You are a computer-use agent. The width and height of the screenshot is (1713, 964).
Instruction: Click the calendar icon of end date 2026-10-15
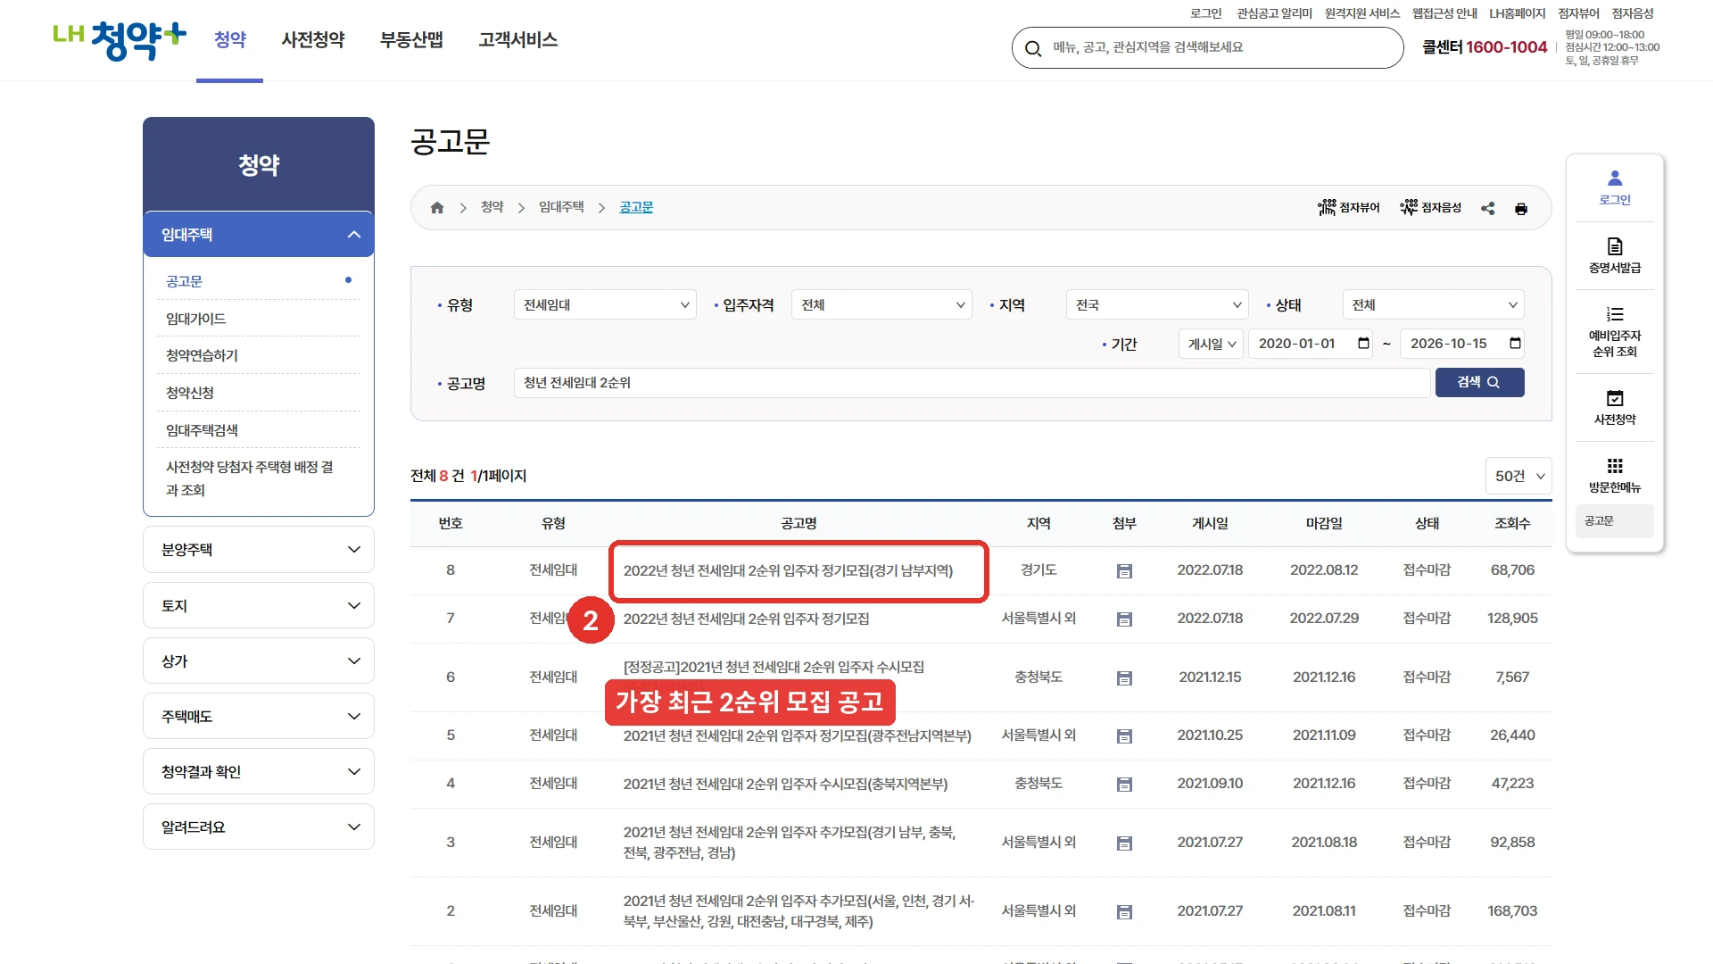1515,344
